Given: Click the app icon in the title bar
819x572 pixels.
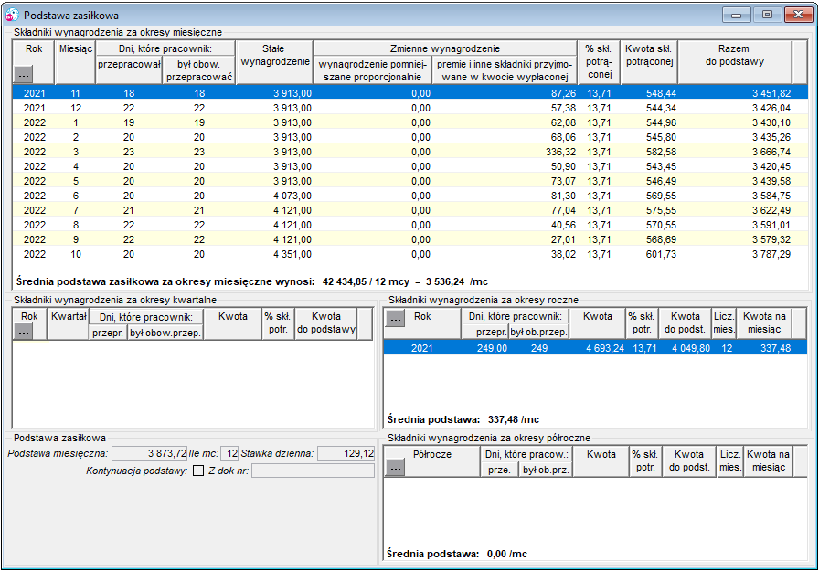Looking at the screenshot, I should (x=13, y=16).
